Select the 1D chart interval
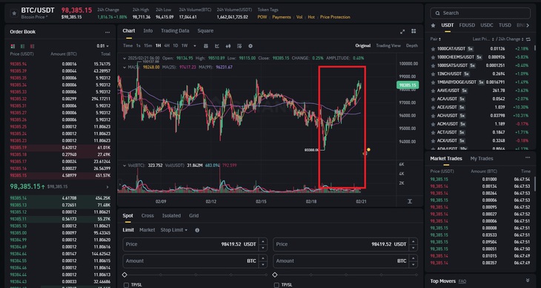The width and height of the screenshot is (541, 288). [176, 45]
